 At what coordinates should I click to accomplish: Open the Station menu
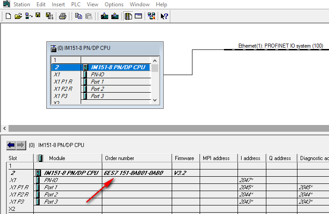pos(22,4)
